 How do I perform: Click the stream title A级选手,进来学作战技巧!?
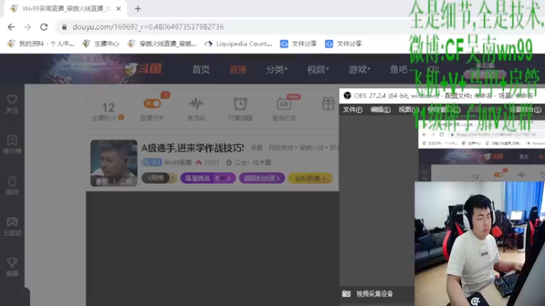193,148
